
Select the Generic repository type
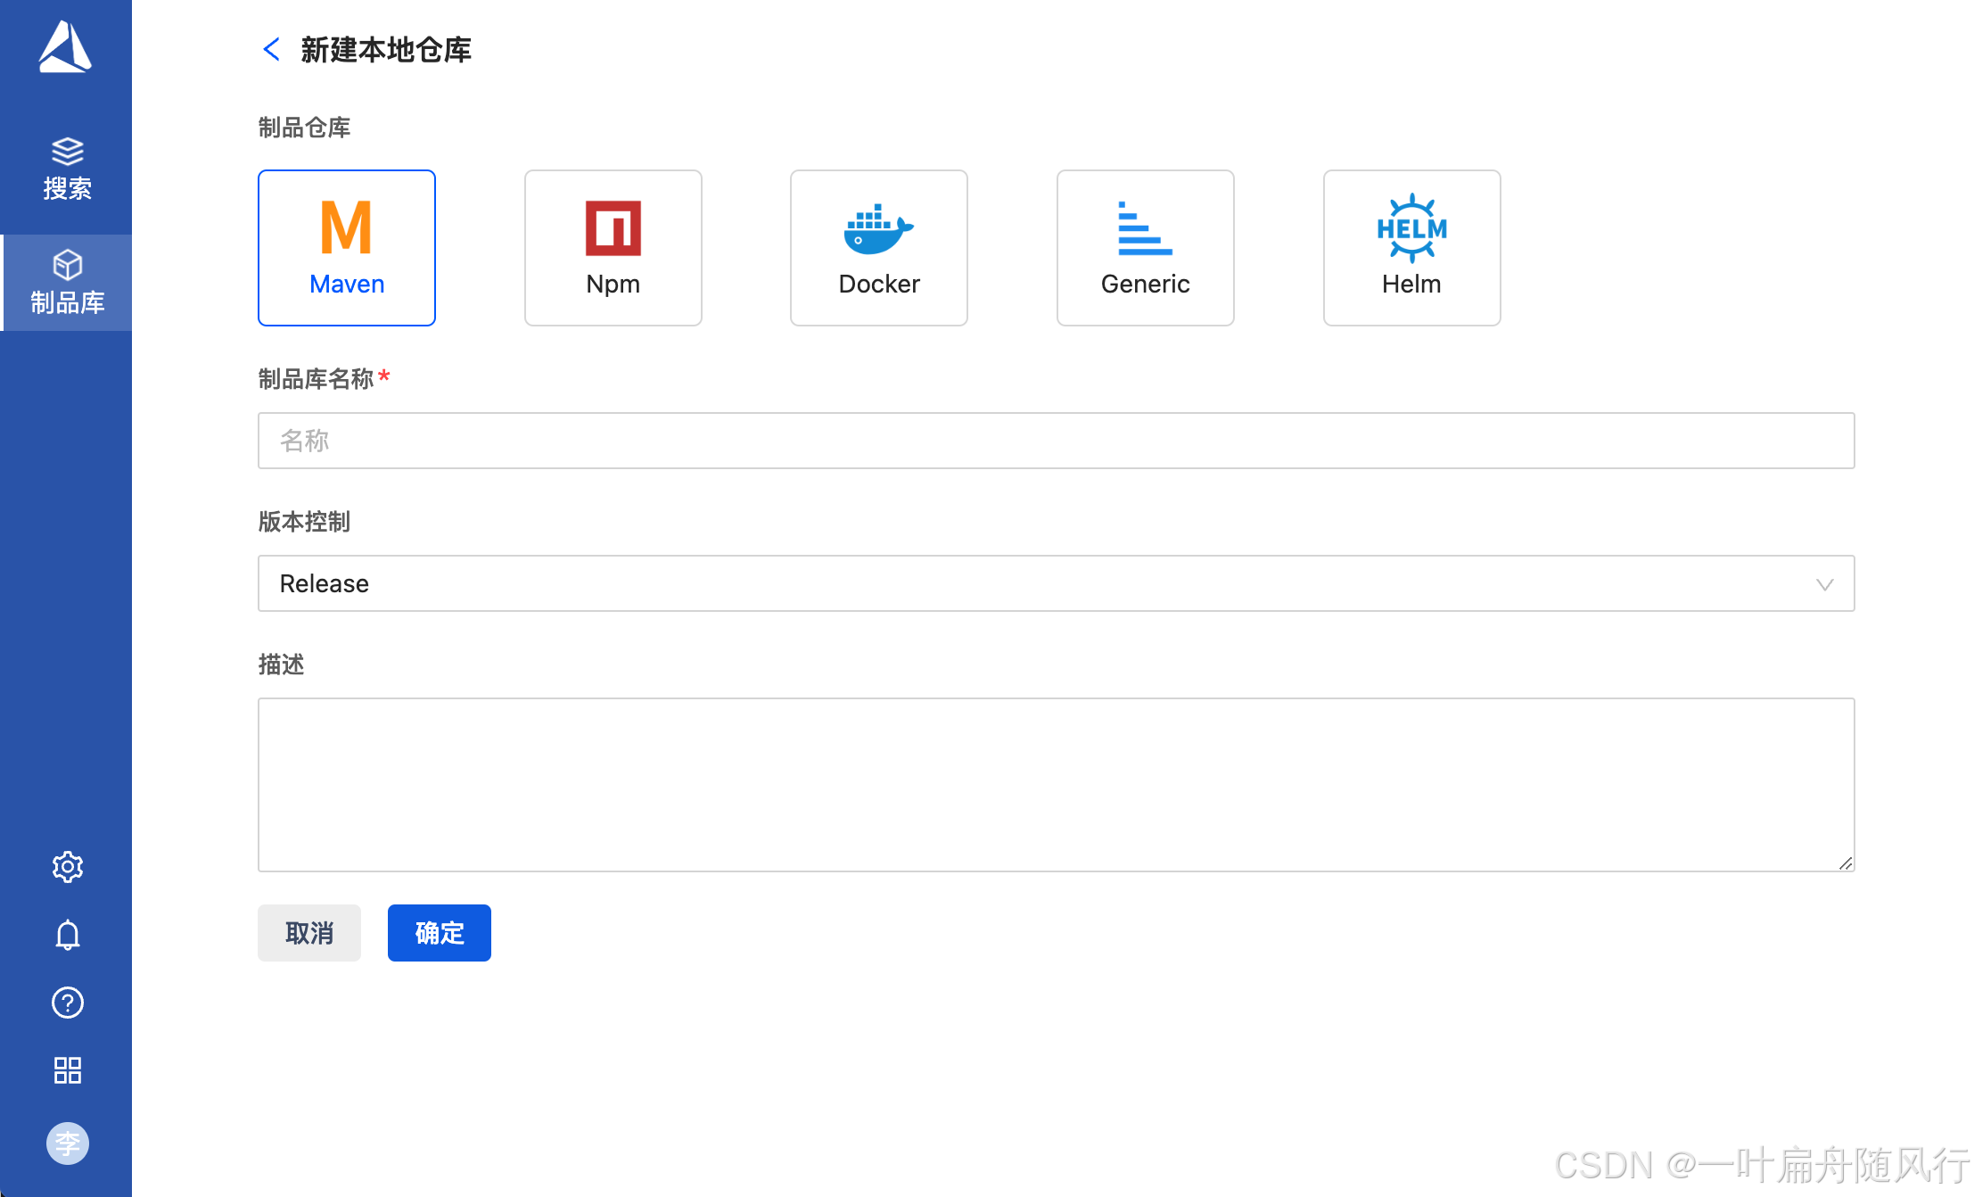[1146, 248]
